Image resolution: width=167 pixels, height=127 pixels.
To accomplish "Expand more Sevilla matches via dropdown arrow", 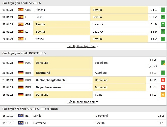I will (x=97, y=46).
